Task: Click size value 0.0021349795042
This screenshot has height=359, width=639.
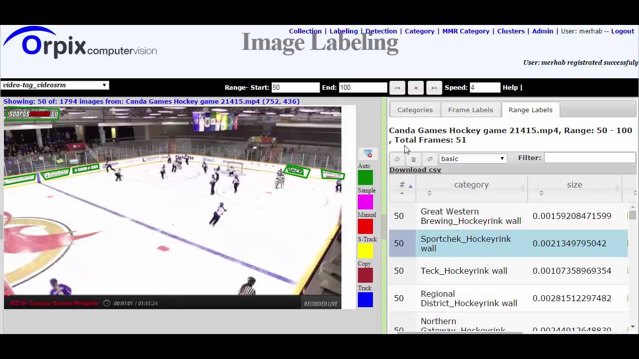Action: point(570,243)
